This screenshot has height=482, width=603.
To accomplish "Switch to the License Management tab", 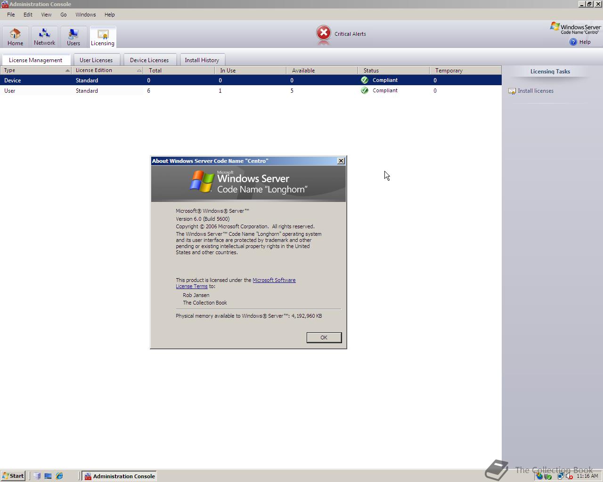I will click(36, 60).
